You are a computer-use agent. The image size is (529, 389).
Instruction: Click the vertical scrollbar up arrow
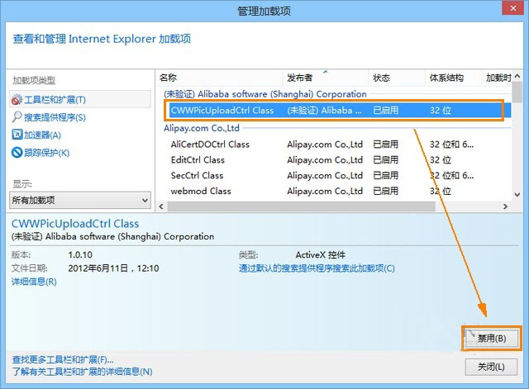pos(517,77)
